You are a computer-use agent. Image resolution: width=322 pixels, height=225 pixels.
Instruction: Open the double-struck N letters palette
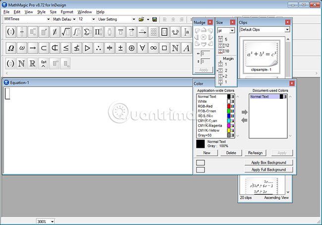click(175, 48)
